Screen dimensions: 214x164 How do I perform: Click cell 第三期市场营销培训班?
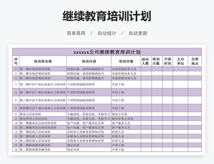[43, 78]
